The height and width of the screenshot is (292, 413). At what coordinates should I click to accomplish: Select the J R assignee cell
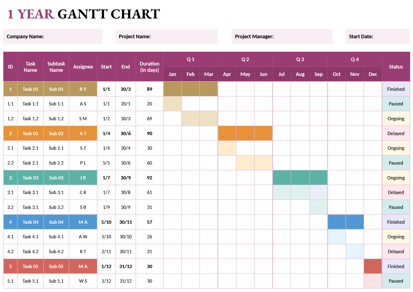[83, 178]
